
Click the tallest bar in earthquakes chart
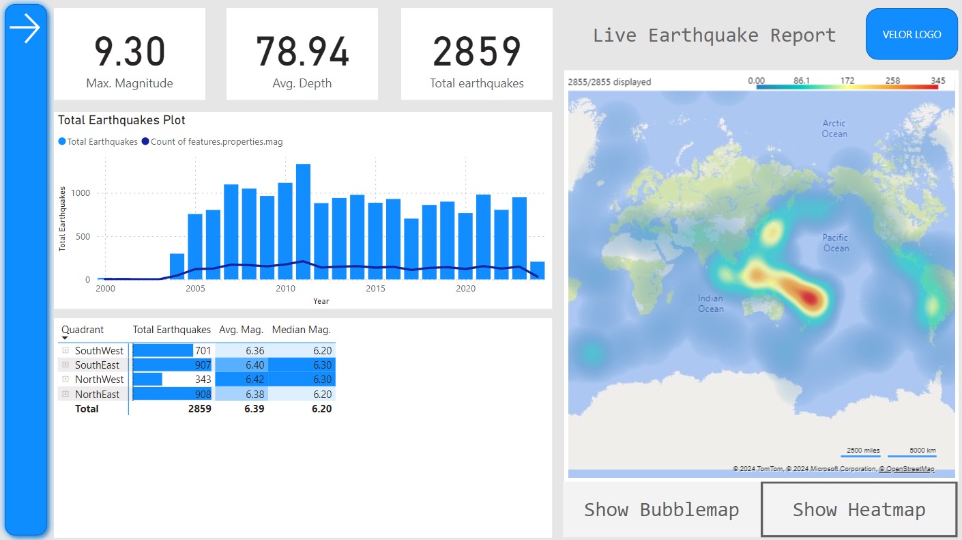303,222
